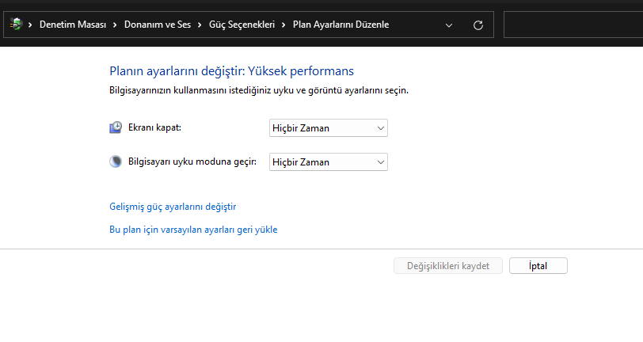Expand the chevron before Denetim Masası
The height and width of the screenshot is (342, 643).
[31, 25]
